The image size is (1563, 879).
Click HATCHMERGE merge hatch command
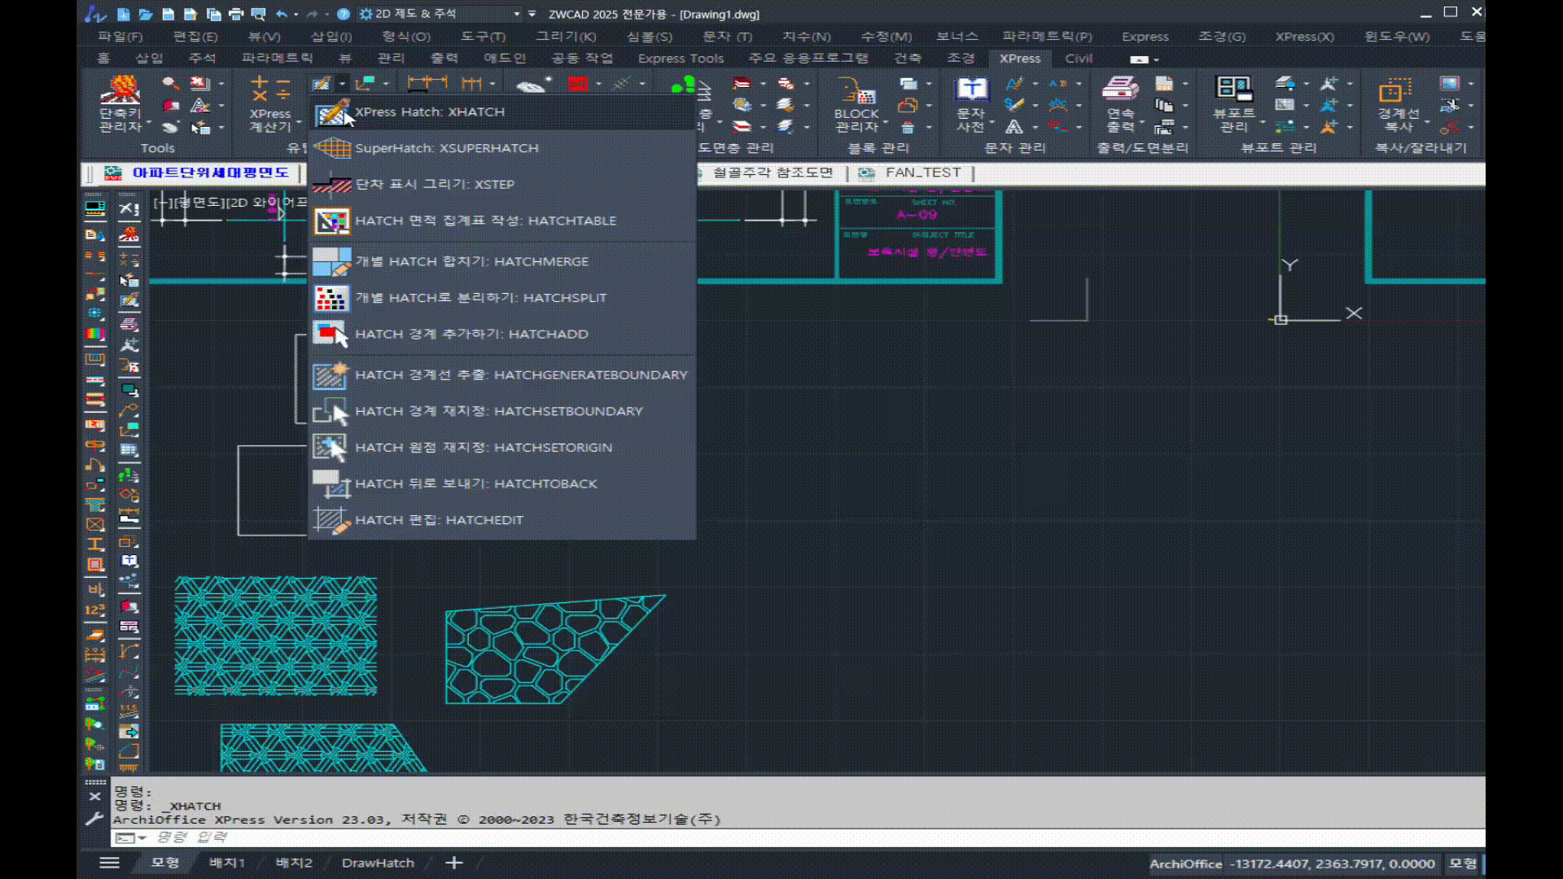pos(471,261)
